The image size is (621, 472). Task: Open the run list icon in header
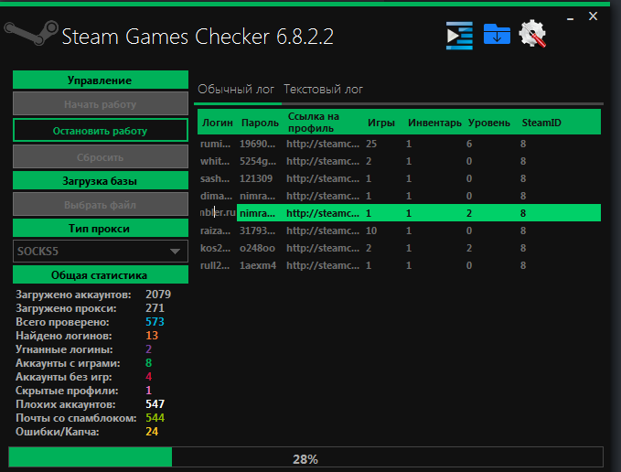[459, 36]
